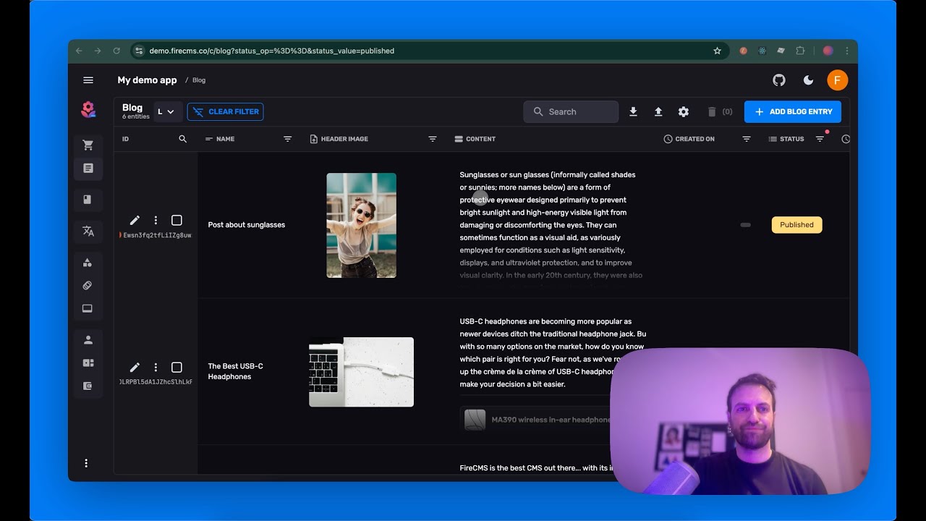
Task: Open the Status column filter
Action: [x=820, y=139]
